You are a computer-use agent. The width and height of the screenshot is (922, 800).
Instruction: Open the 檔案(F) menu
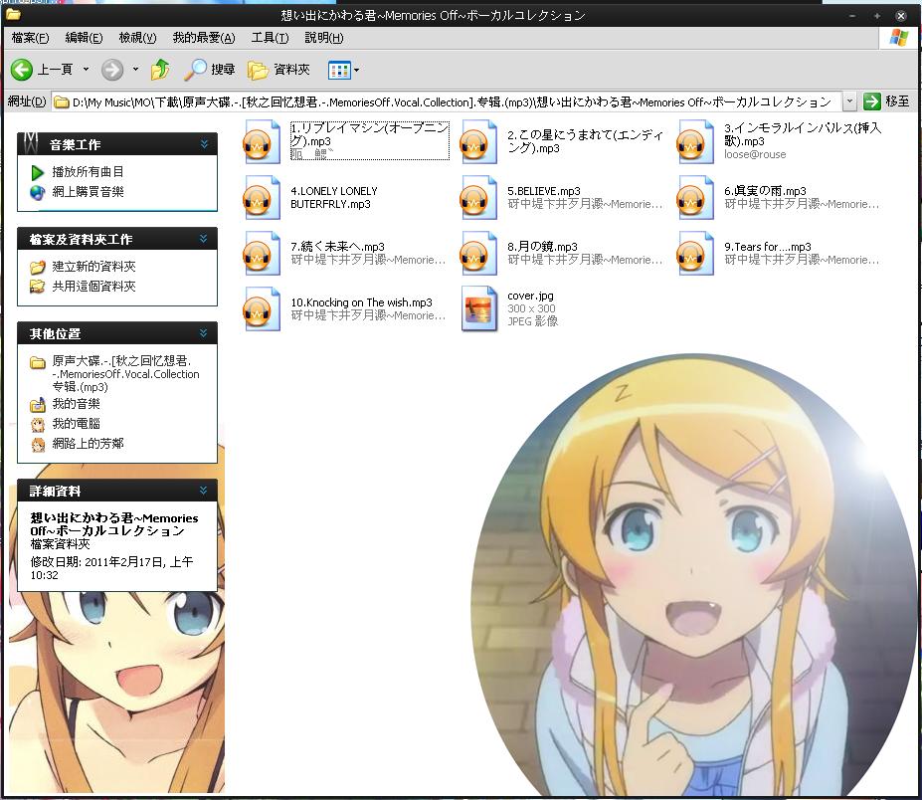tap(30, 38)
